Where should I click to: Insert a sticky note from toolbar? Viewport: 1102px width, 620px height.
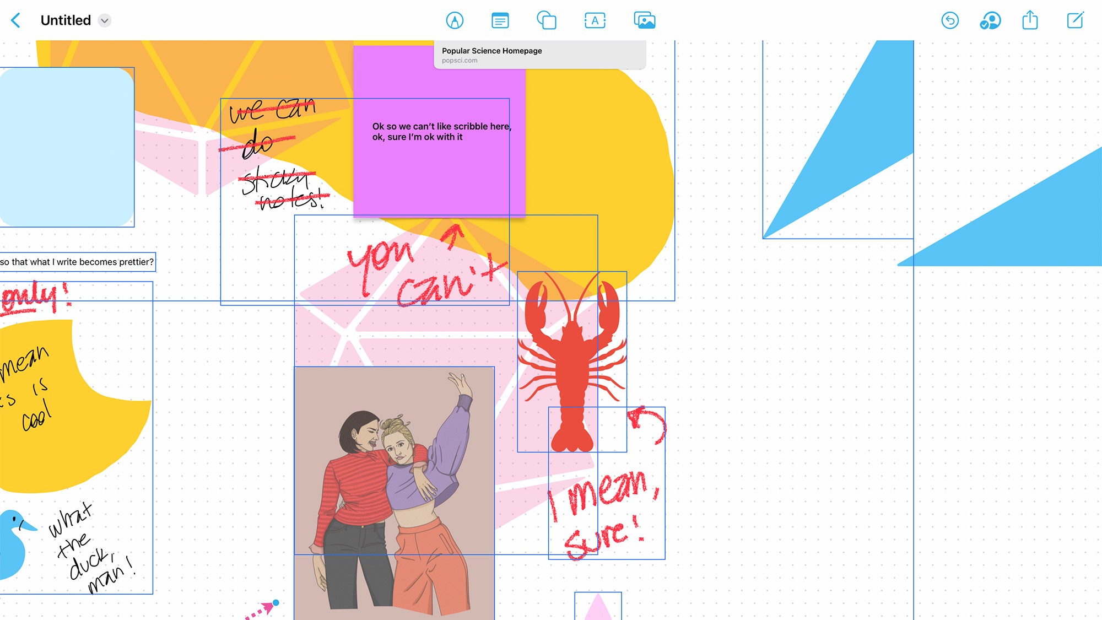tap(500, 20)
